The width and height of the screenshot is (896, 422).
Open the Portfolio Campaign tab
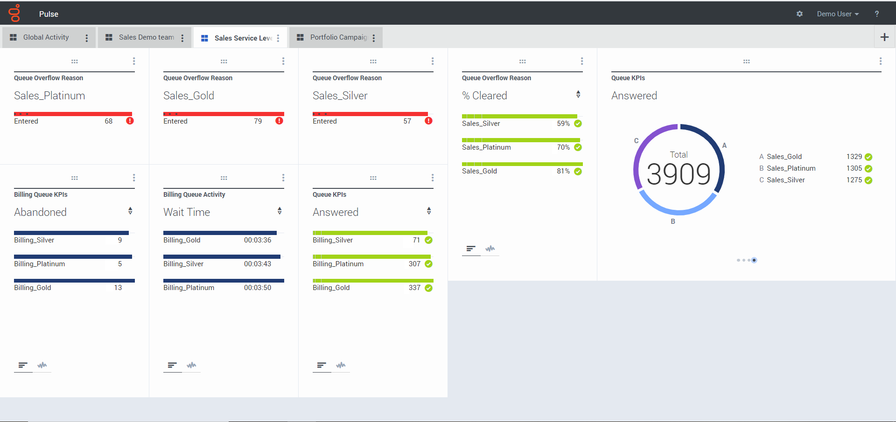338,37
